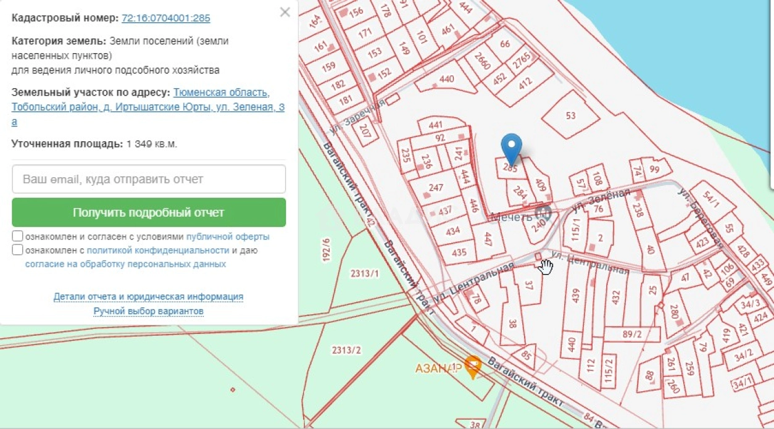Click the Мечеть mosque icon on map

[543, 214]
